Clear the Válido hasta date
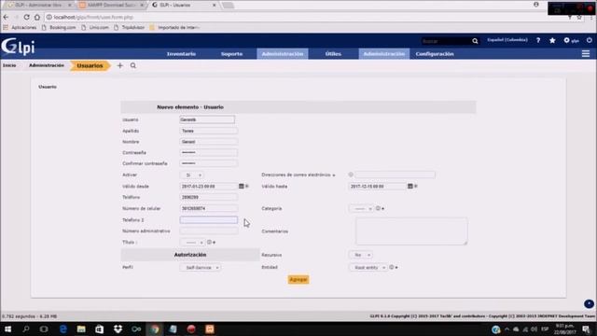Viewport: 597px width, 336px height. click(x=416, y=186)
